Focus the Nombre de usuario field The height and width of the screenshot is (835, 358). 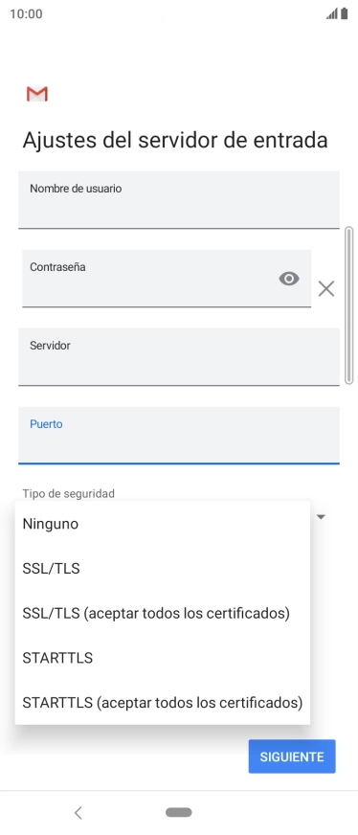pos(179,200)
